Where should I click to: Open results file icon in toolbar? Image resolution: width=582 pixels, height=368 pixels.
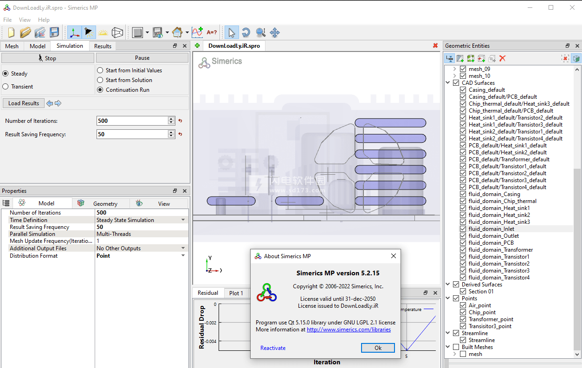coord(40,32)
